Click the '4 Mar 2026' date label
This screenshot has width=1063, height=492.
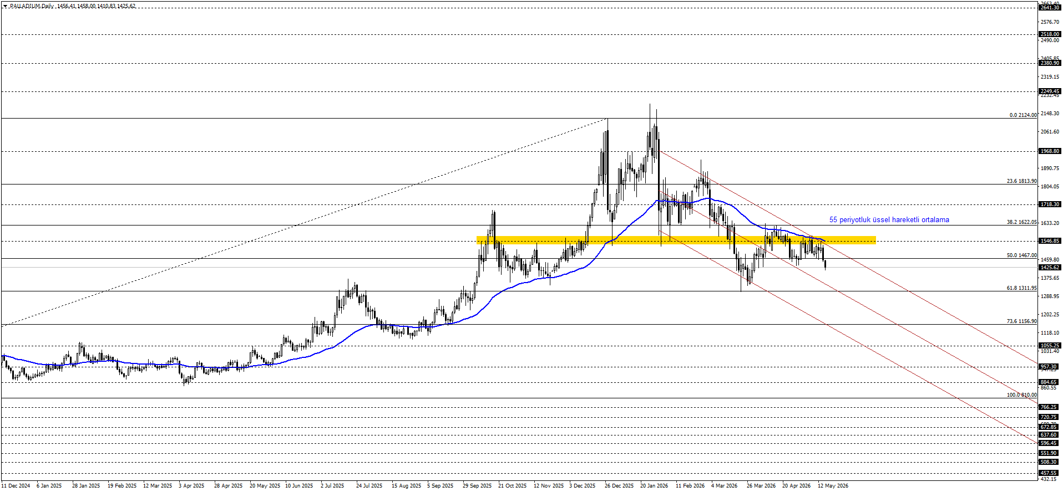[725, 486]
